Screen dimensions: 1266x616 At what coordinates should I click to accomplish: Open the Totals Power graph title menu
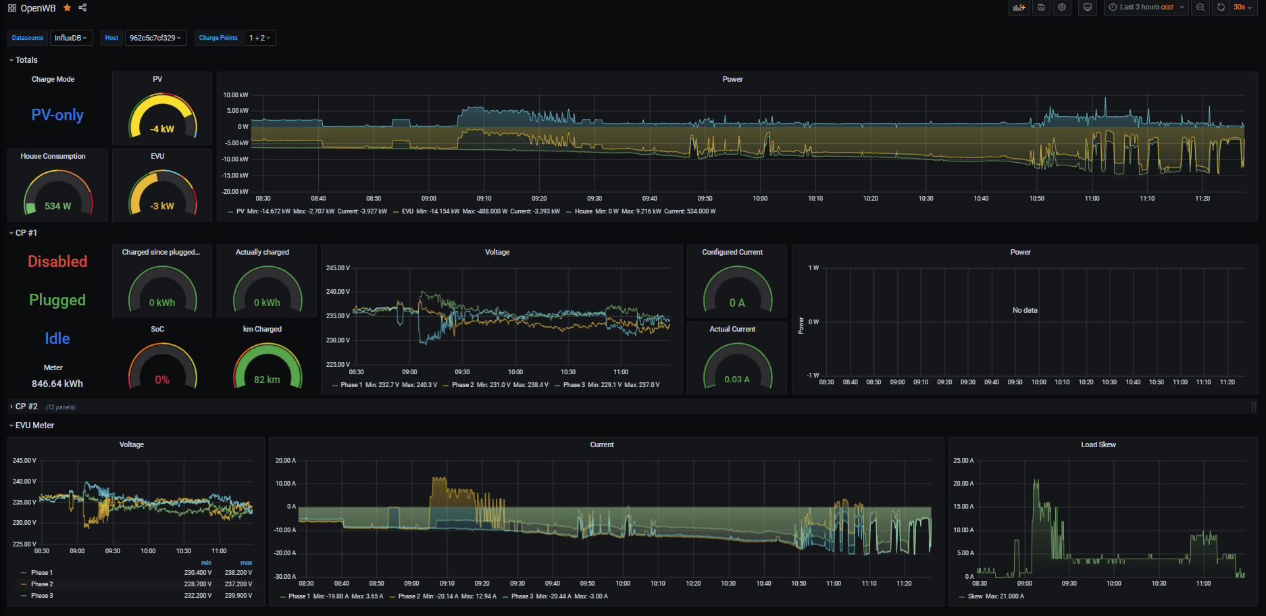(733, 79)
